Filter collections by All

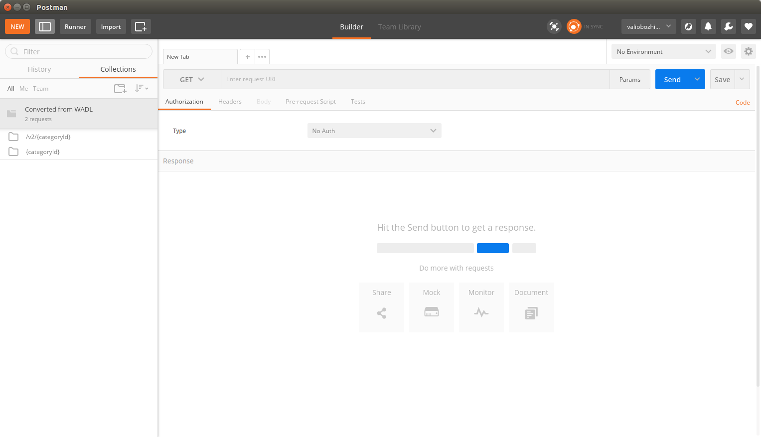point(11,89)
